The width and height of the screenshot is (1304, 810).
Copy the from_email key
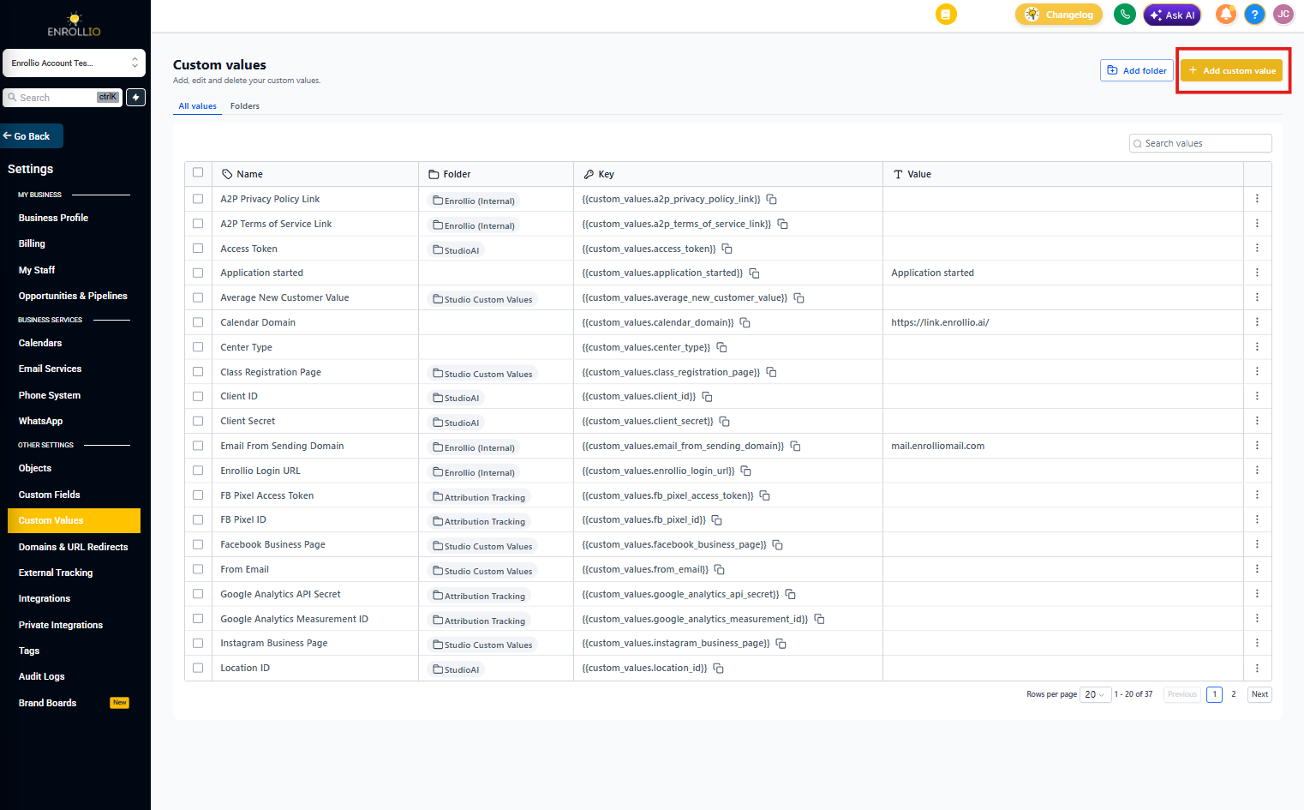pos(719,570)
